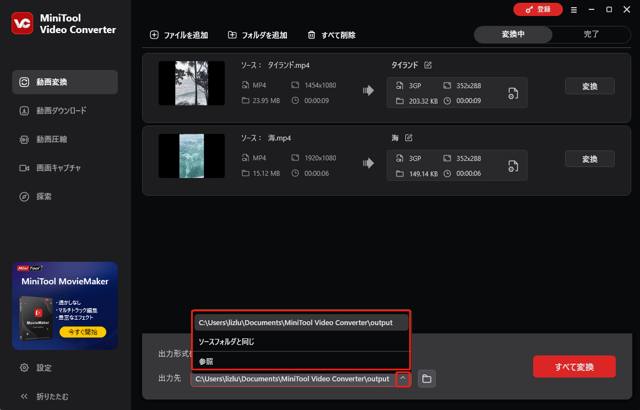Click the MiniTool MovieMaker banner title
Screen dimensions: 640x410
tap(65, 282)
